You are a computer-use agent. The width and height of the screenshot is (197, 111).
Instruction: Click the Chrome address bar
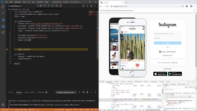(x=146, y=6)
